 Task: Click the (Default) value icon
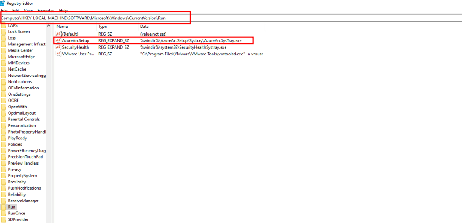58,34
